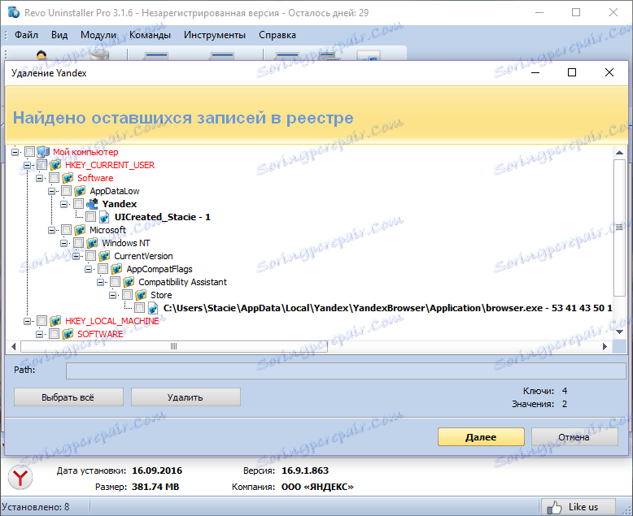This screenshot has width=633, height=516.
Task: Open the Вид menu
Action: point(59,35)
